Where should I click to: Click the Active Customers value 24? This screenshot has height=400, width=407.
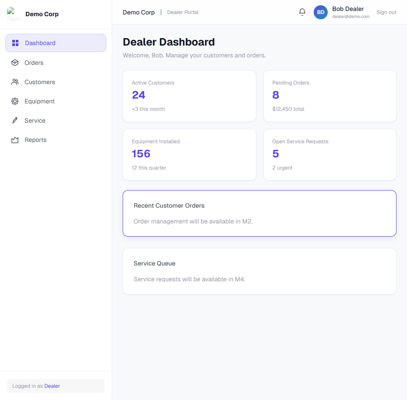138,95
